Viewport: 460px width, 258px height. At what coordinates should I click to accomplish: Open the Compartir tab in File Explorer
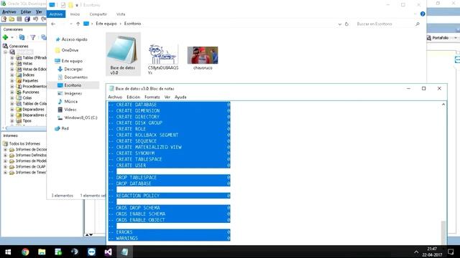(x=98, y=14)
